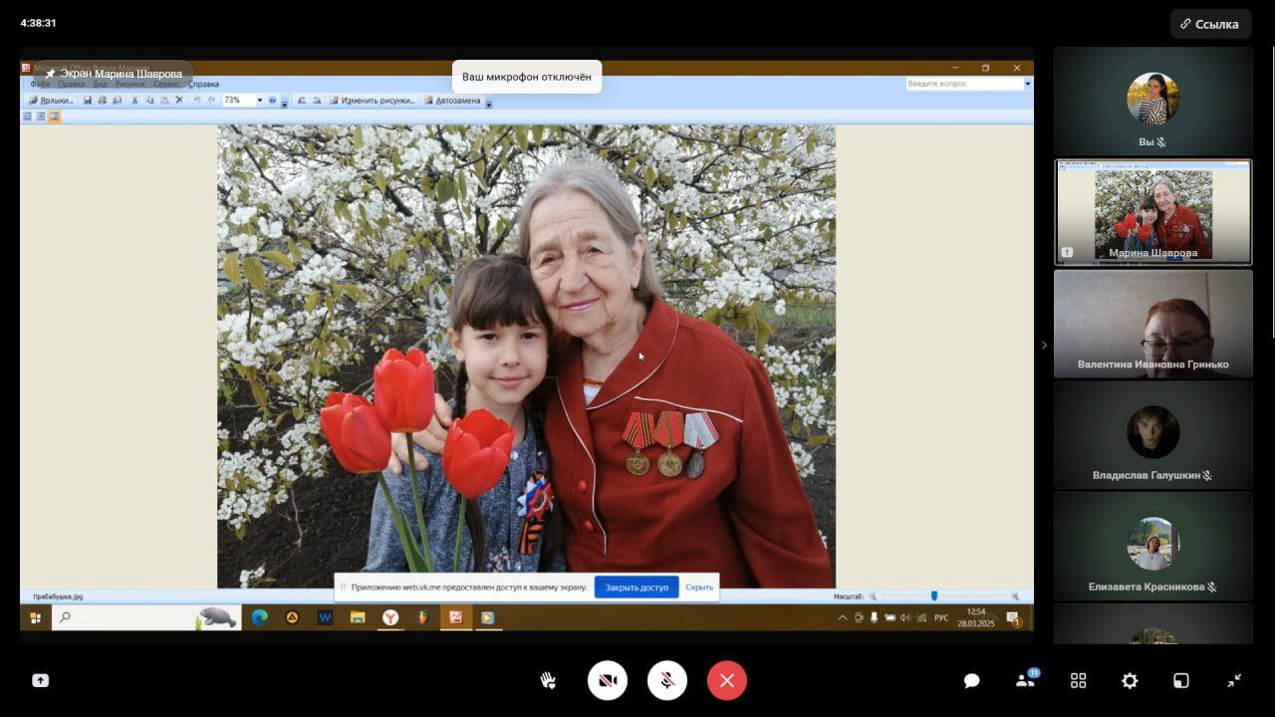The width and height of the screenshot is (1275, 717).
Task: Open the Файл menu
Action: 39,85
